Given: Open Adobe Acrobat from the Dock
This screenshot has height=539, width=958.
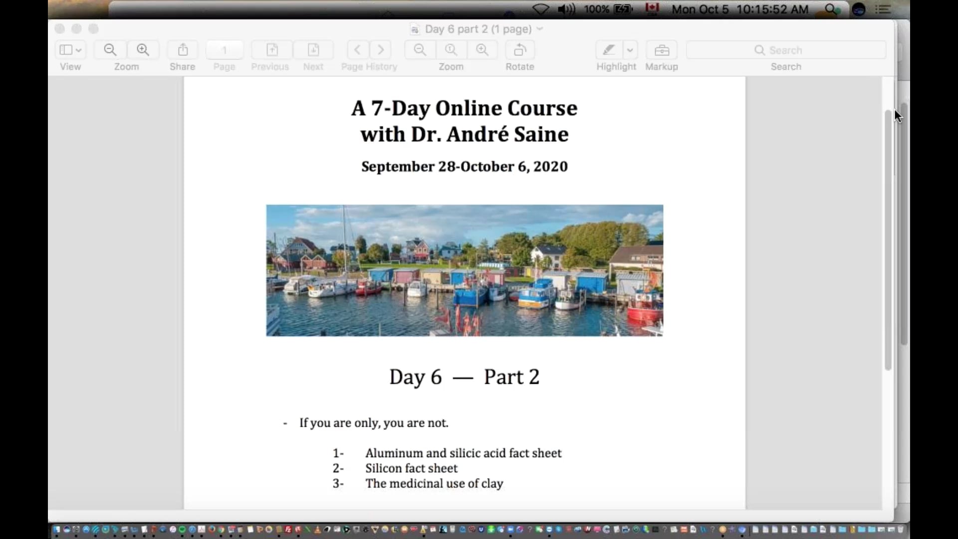Looking at the screenshot, I should [202, 530].
